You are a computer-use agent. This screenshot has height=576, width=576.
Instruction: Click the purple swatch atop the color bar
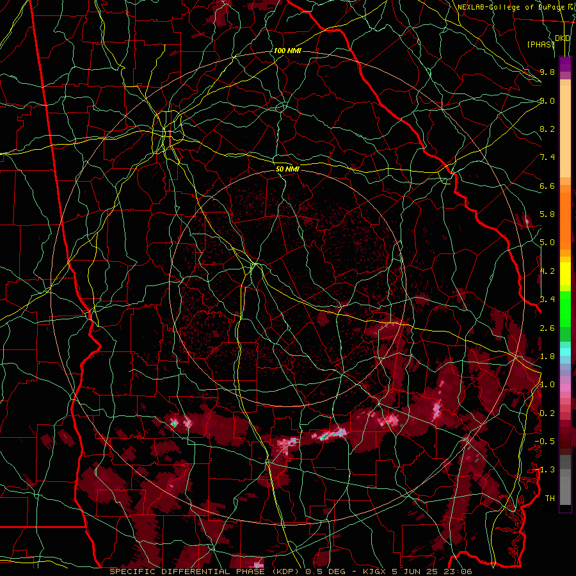(565, 64)
